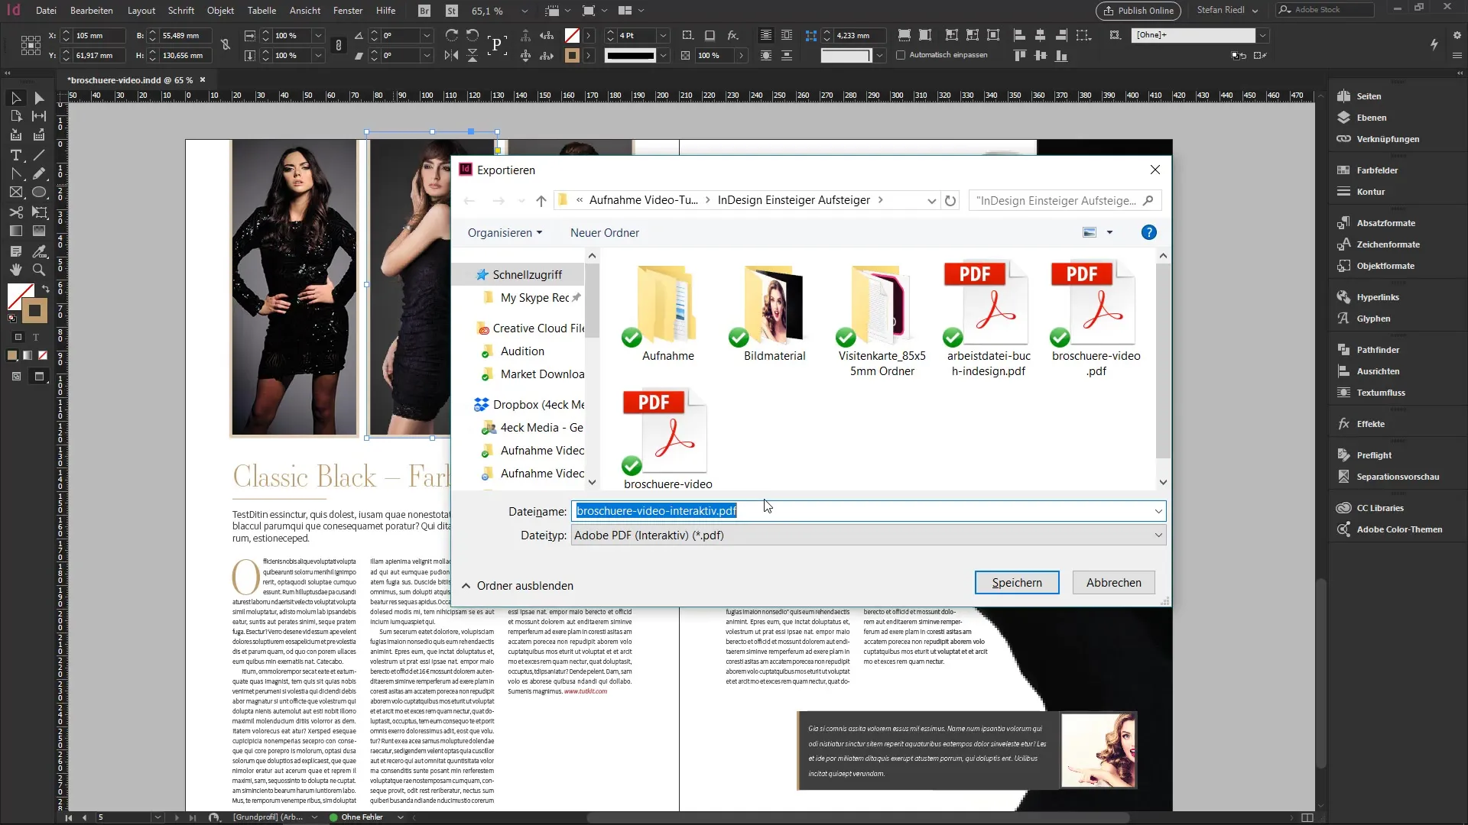Image resolution: width=1468 pixels, height=825 pixels.
Task: Open the Farbfelder panel
Action: pyautogui.click(x=1376, y=170)
